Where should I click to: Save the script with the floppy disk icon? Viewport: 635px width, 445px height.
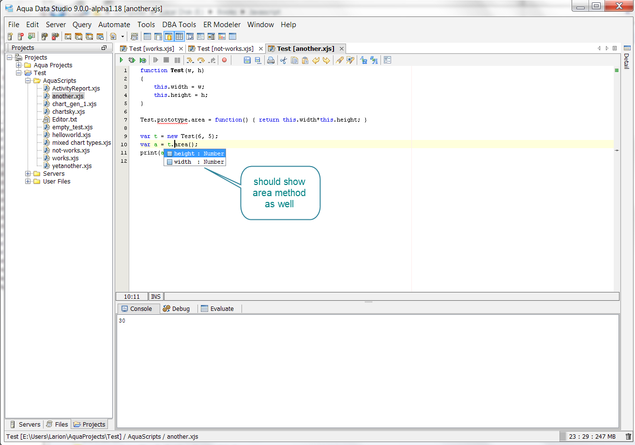pos(247,60)
